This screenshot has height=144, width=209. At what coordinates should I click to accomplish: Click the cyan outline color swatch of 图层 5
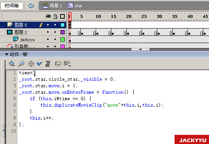click(62, 25)
